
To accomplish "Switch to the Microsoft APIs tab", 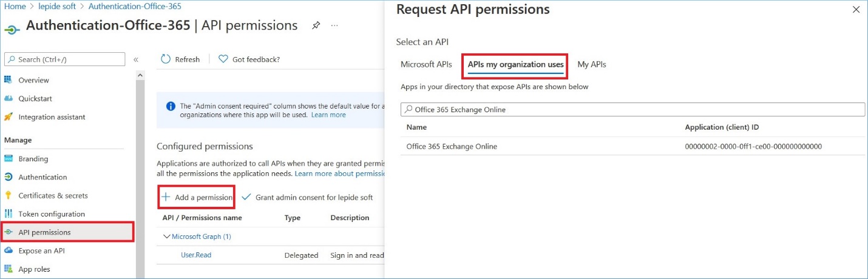I will [426, 64].
